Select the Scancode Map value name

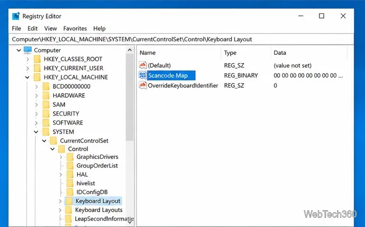tap(168, 75)
